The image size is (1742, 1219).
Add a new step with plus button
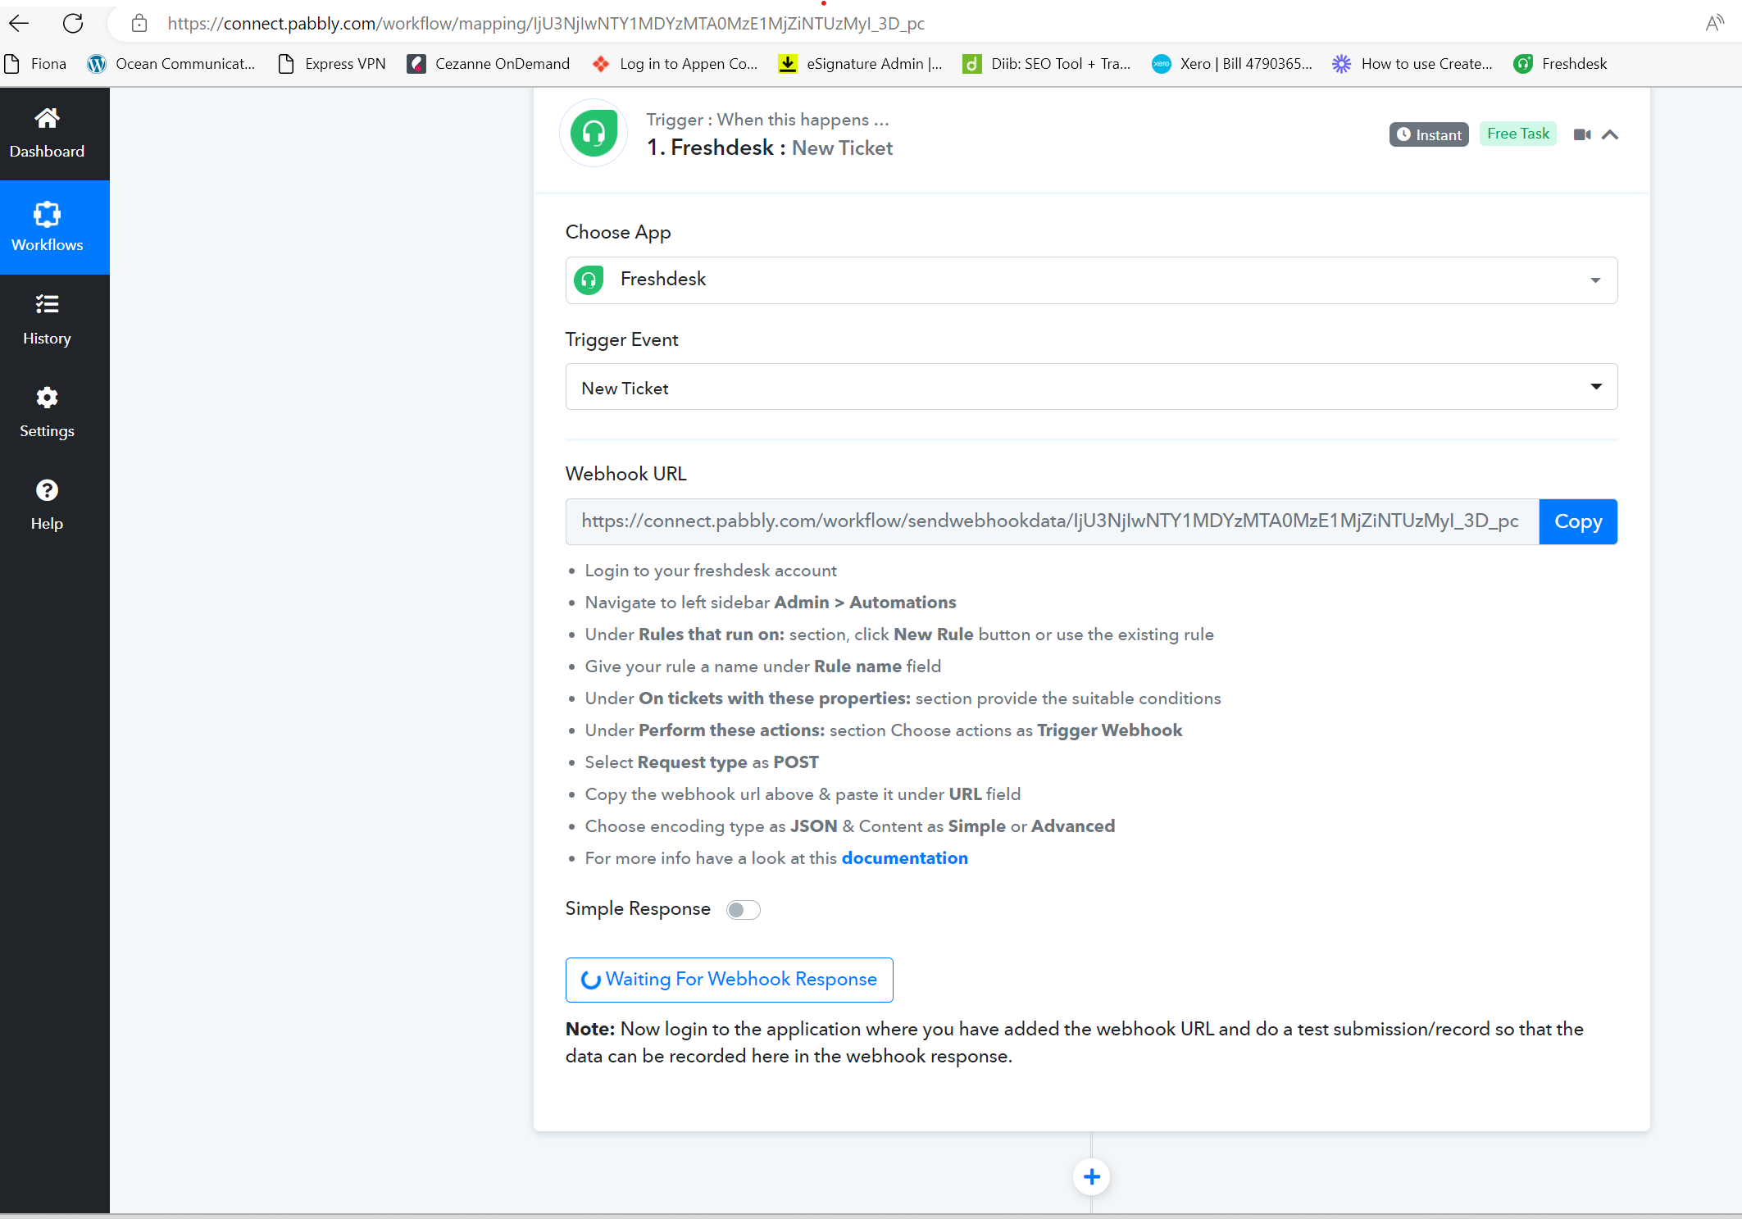point(1092,1177)
